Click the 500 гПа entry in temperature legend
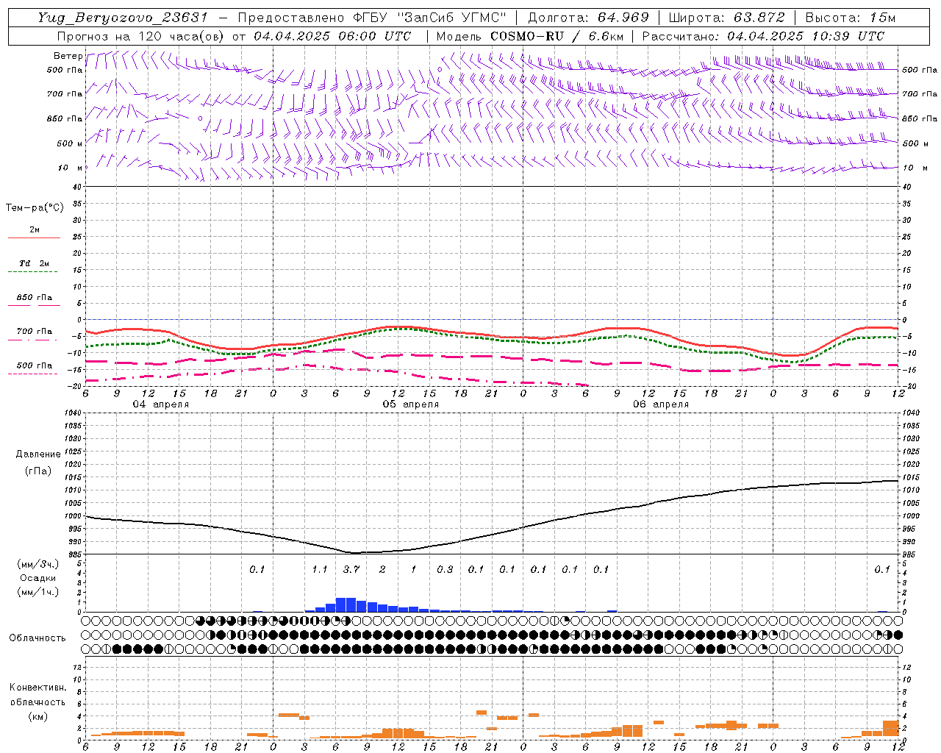 (34, 365)
